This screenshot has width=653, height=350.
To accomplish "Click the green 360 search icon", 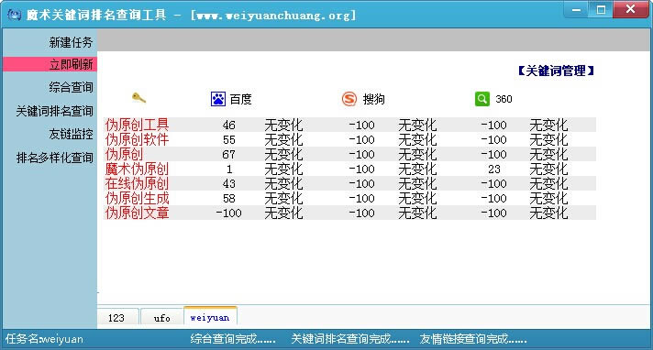I will click(x=481, y=99).
